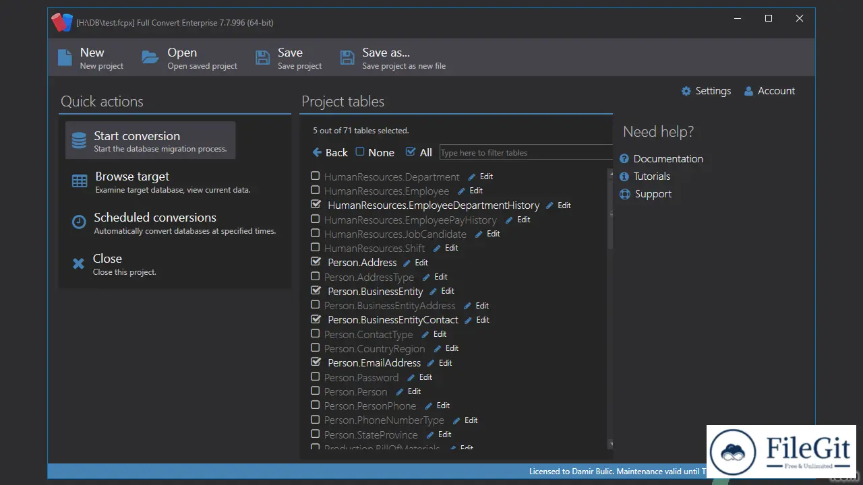
Task: Click the Save as toolbar label
Action: click(386, 53)
